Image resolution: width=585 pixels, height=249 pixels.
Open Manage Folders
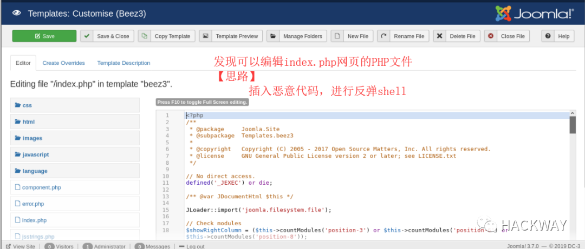click(303, 36)
